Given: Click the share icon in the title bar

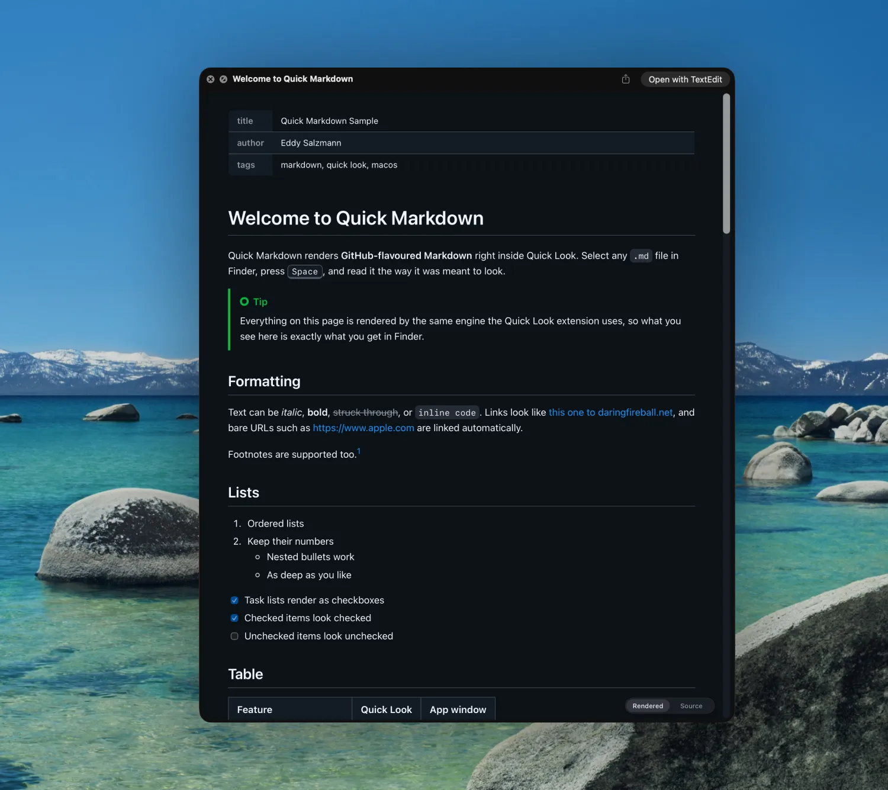Looking at the screenshot, I should coord(626,79).
